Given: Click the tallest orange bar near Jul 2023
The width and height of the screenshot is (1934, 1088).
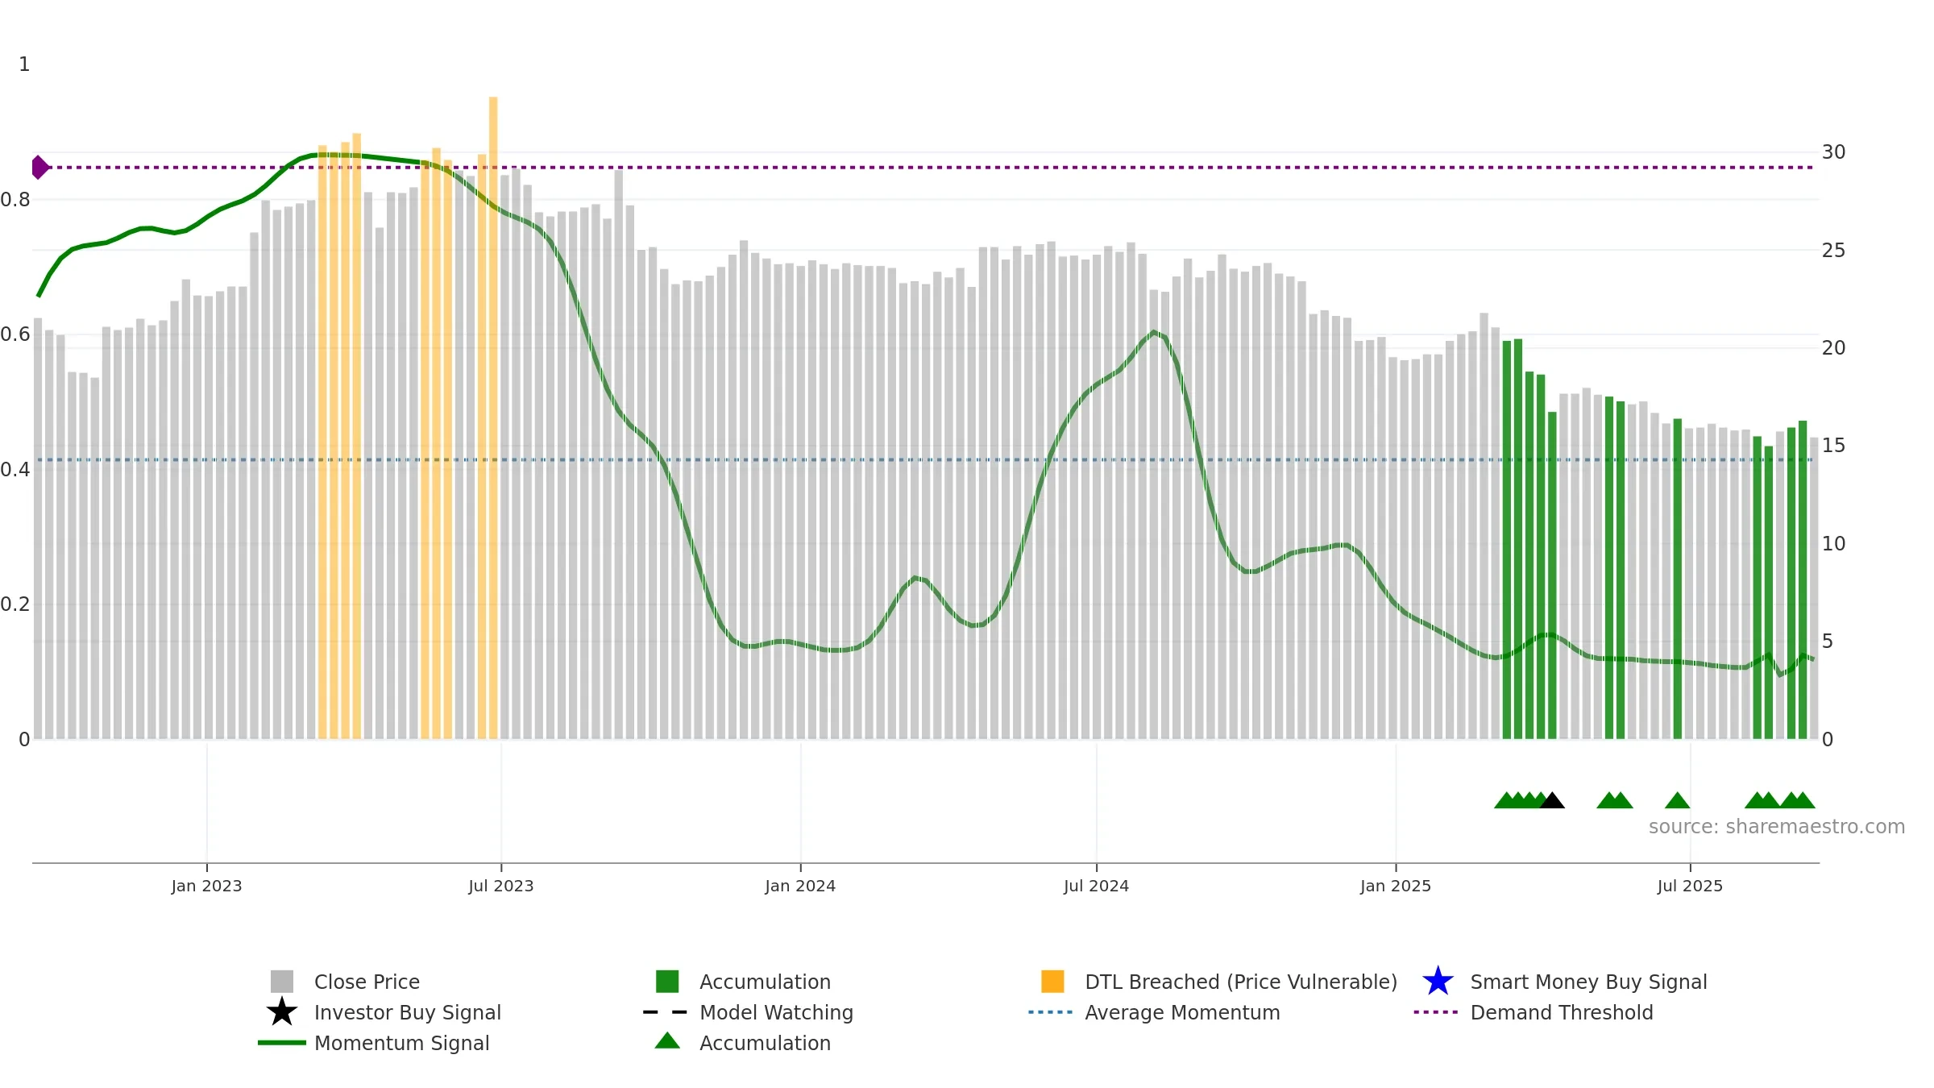Looking at the screenshot, I should [x=493, y=417].
